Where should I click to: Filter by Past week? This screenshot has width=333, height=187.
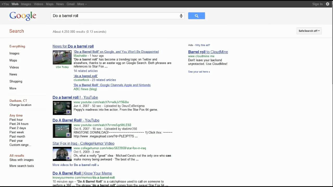pyautogui.click(x=17, y=132)
